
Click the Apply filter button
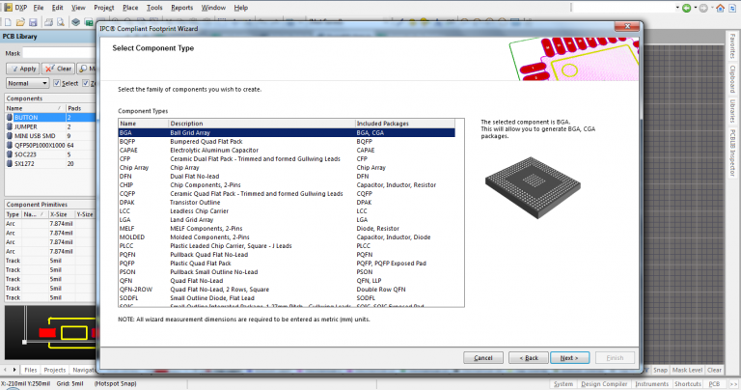click(x=23, y=69)
